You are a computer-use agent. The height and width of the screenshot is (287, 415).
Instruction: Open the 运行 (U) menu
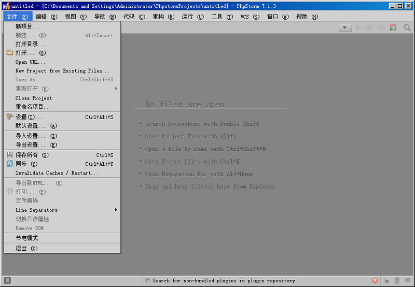193,17
